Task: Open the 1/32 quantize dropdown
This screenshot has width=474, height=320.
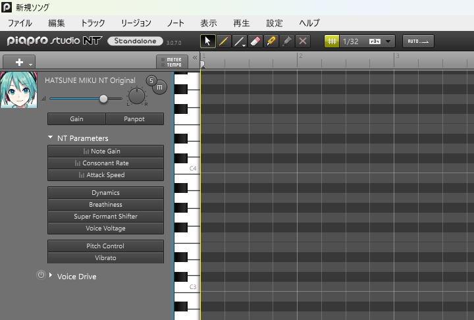Action: click(389, 41)
